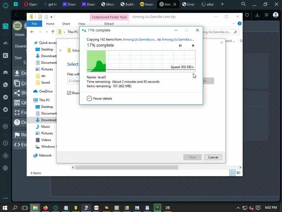Open History clock in Opera sidebar
This screenshot has width=282, height=212.
point(6,143)
